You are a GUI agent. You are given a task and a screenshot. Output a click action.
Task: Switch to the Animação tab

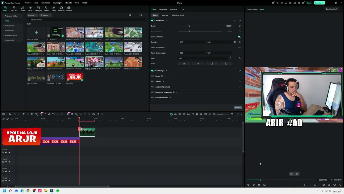[174, 9]
